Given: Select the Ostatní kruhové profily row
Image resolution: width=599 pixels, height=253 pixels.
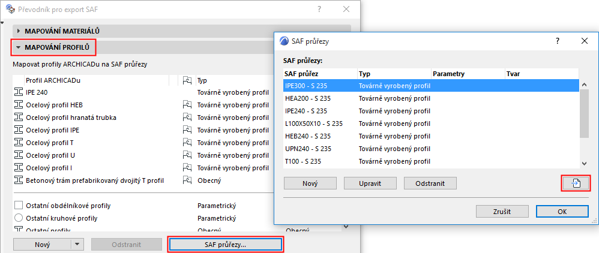Looking at the screenshot, I should 143,218.
